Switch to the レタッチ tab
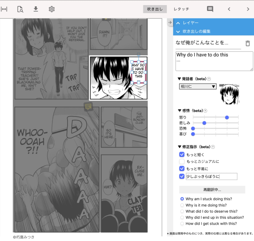The image size is (254, 241). click(181, 9)
